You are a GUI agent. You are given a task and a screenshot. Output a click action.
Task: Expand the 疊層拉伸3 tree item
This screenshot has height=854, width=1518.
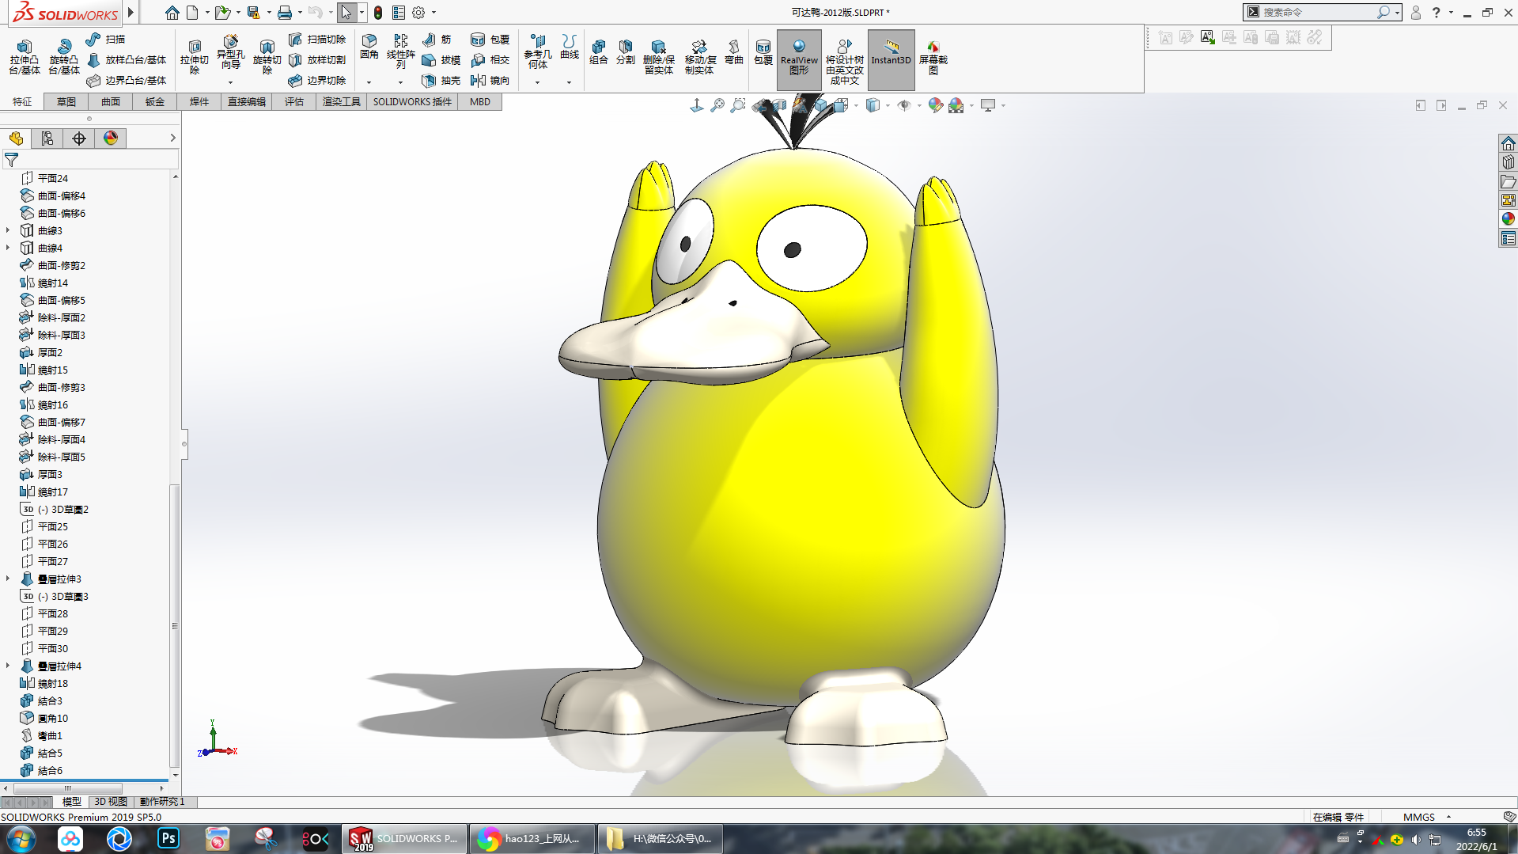(8, 579)
